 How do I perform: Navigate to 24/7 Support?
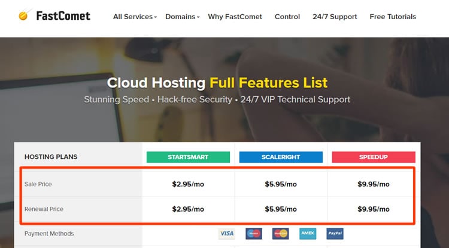pyautogui.click(x=335, y=17)
